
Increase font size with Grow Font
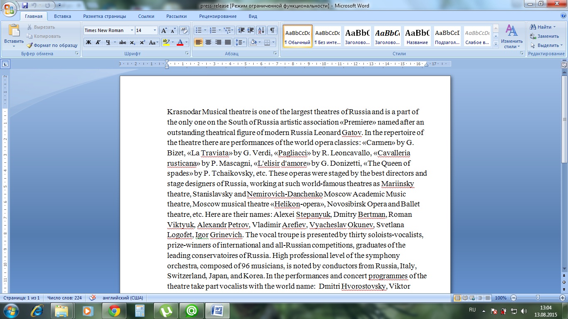164,30
